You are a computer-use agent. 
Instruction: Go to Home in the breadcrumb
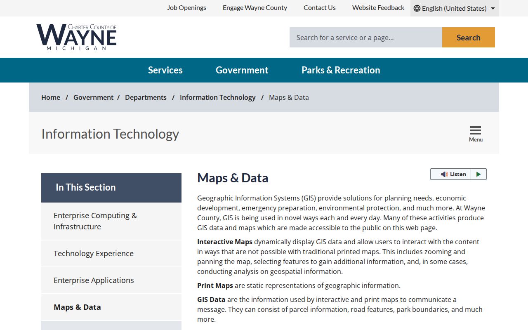[51, 97]
